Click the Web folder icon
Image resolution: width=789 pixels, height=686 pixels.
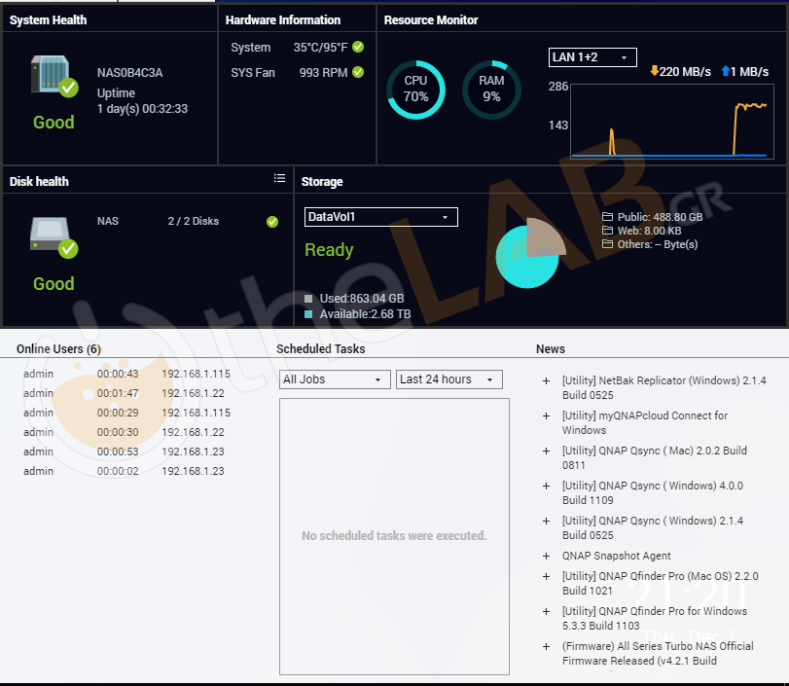(x=607, y=231)
